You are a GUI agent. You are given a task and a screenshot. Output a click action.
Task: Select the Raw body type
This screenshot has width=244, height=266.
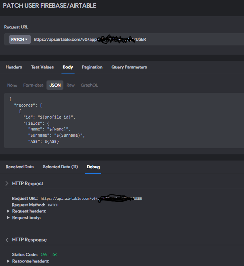coord(70,85)
